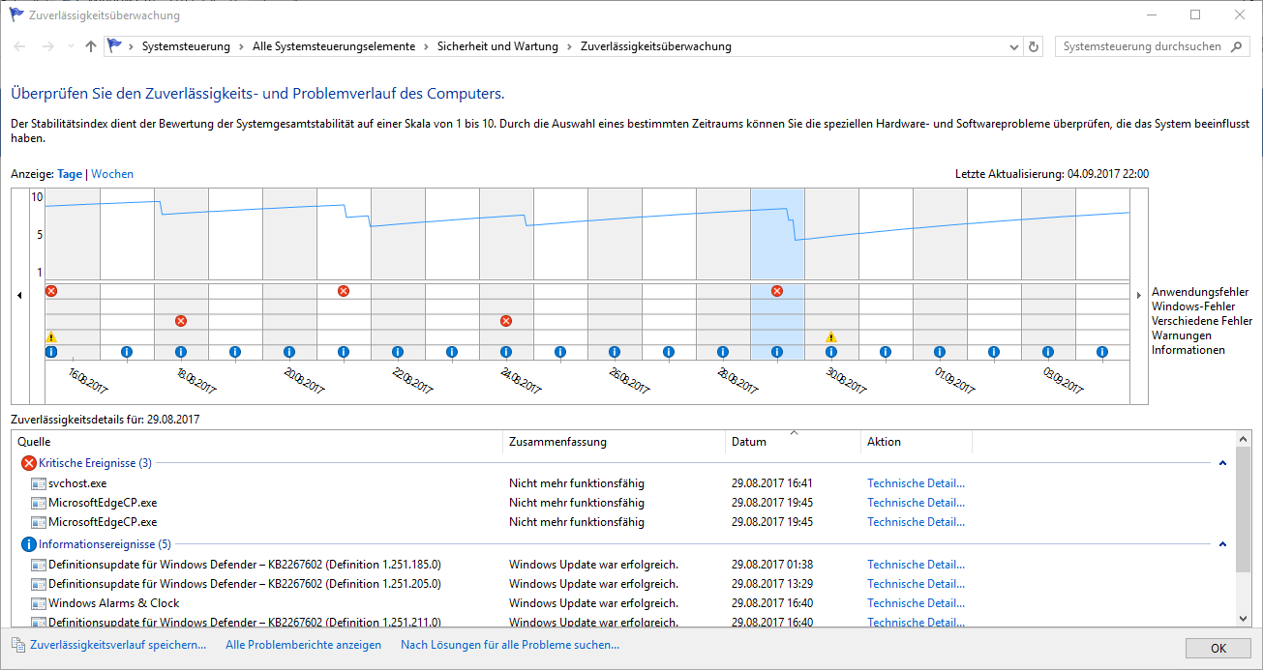
Task: Collapse the Informationsereignisse group
Action: tap(1222, 544)
